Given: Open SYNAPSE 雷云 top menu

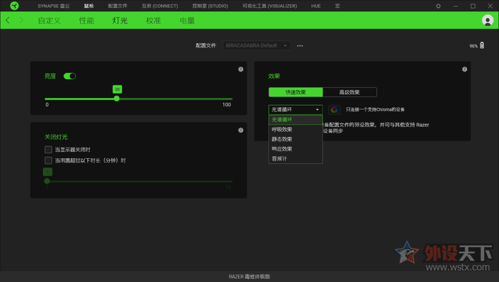Looking at the screenshot, I should (x=54, y=6).
